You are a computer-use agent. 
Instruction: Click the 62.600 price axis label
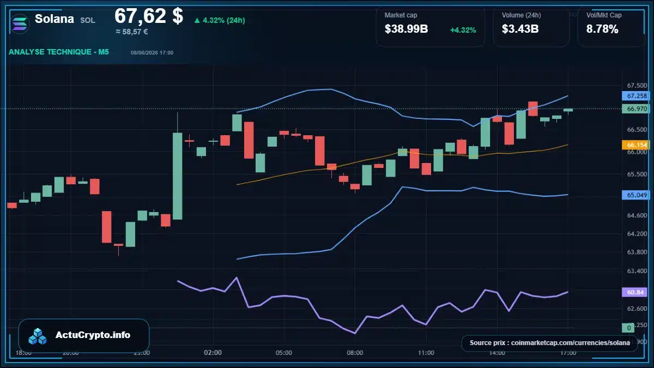coord(637,309)
